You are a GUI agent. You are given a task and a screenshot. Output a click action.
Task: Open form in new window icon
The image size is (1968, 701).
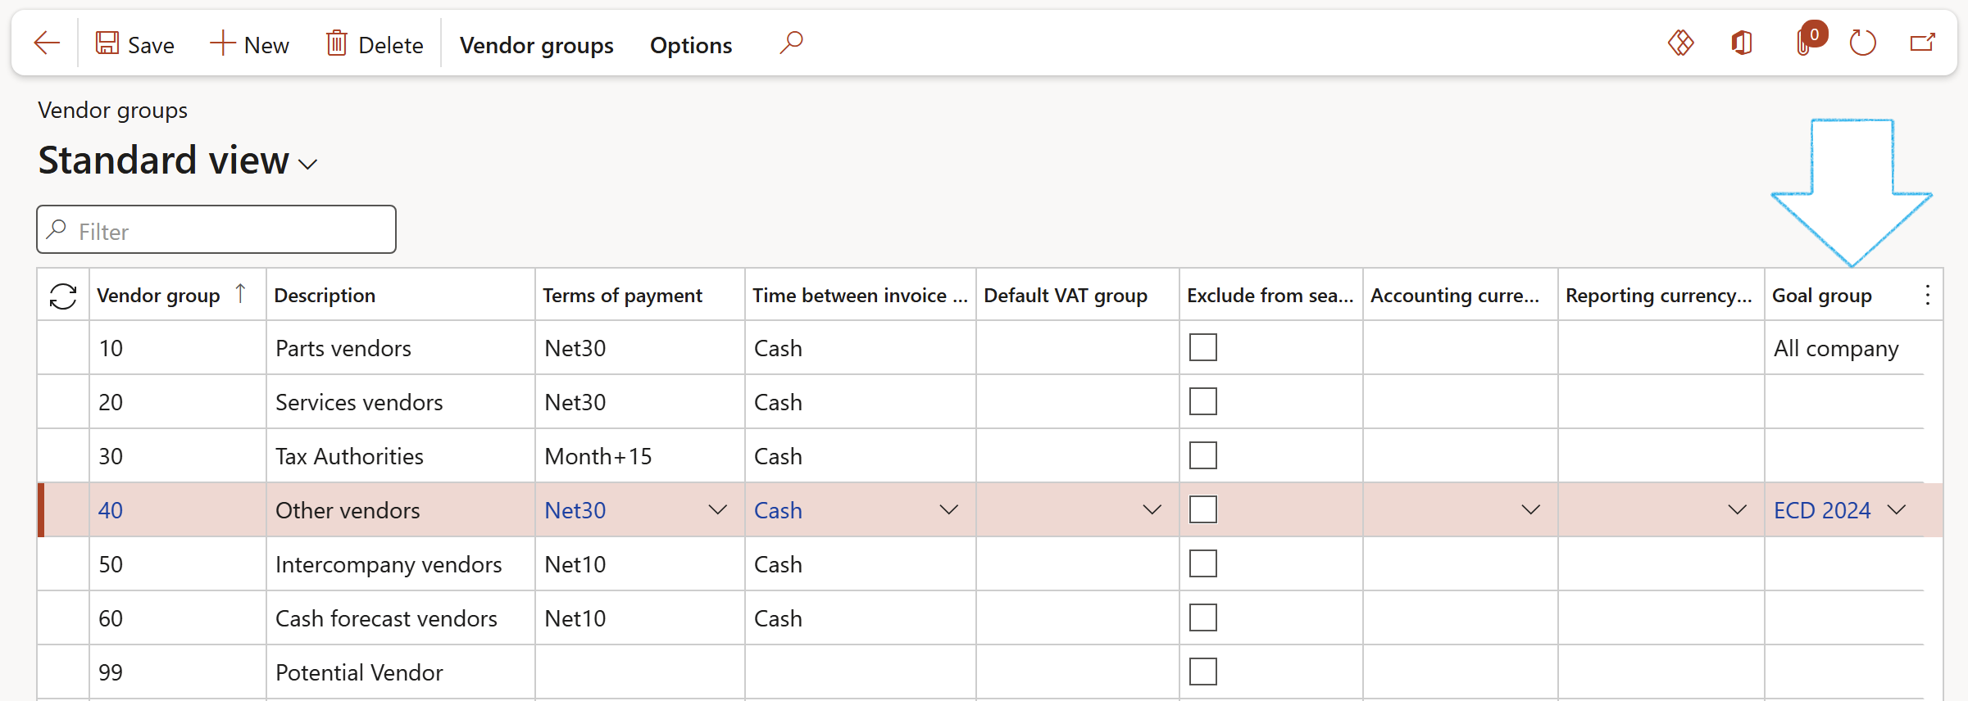pos(1922,43)
